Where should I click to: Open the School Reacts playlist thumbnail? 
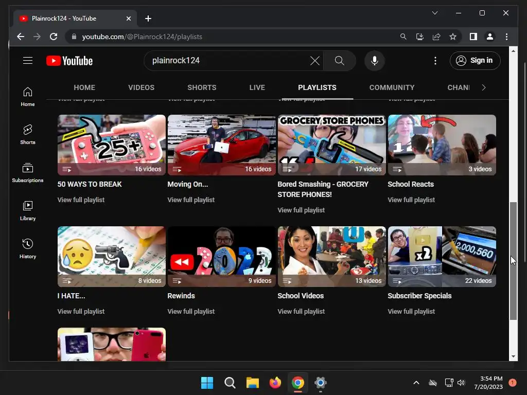(442, 145)
